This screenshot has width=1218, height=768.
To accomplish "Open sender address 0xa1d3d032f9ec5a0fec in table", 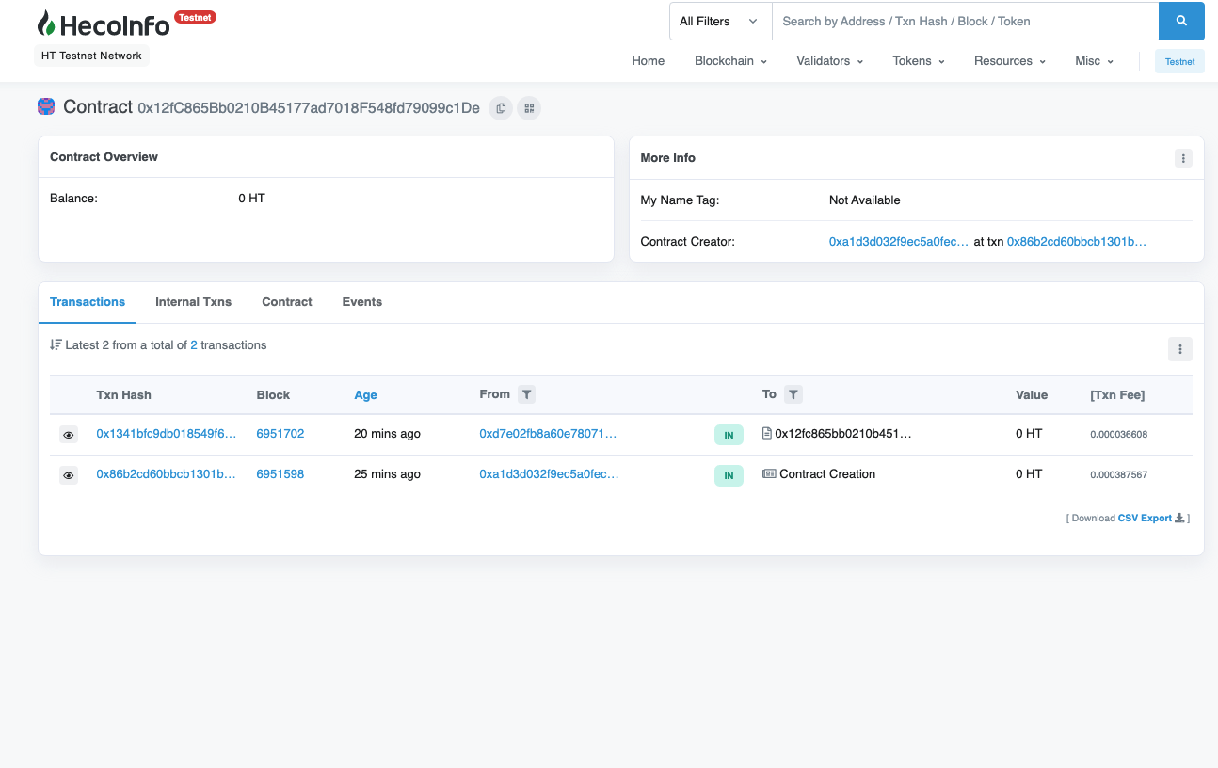I will (549, 474).
